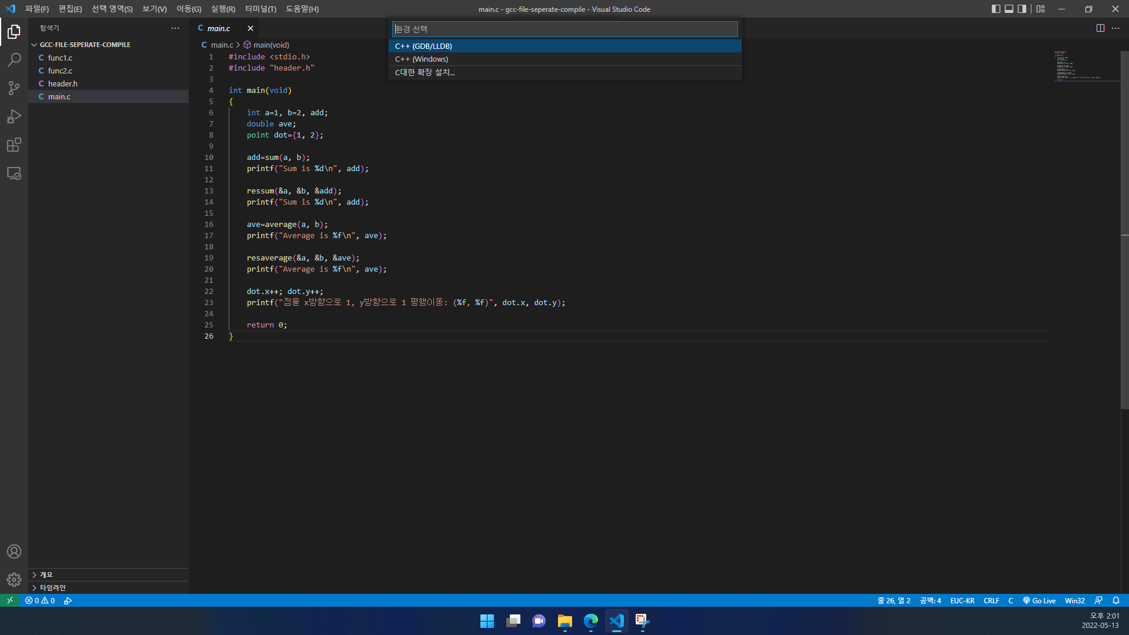Open the Search view in activity bar
The image size is (1129, 635).
coord(14,59)
